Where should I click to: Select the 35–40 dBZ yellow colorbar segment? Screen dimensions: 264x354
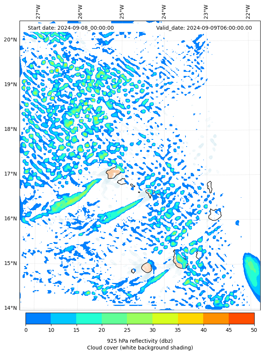tap(190, 318)
